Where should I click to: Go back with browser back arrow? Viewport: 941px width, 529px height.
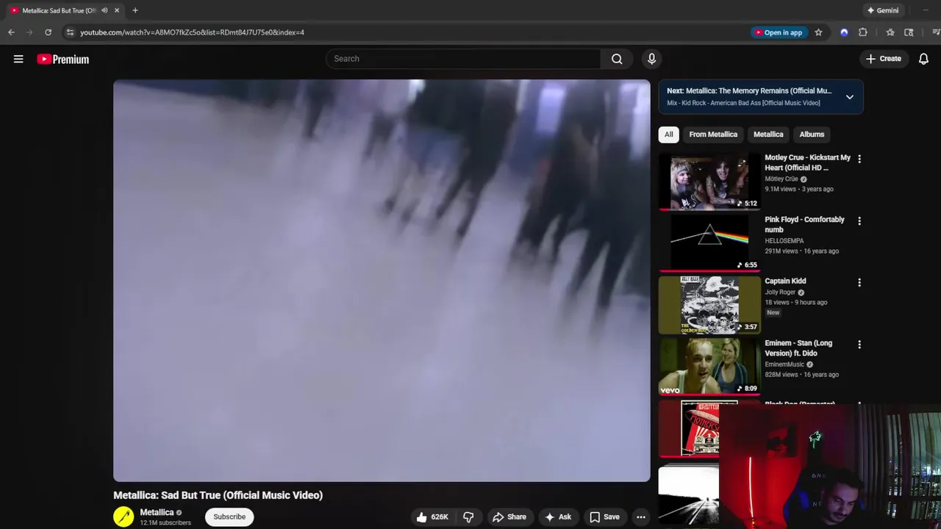11,32
